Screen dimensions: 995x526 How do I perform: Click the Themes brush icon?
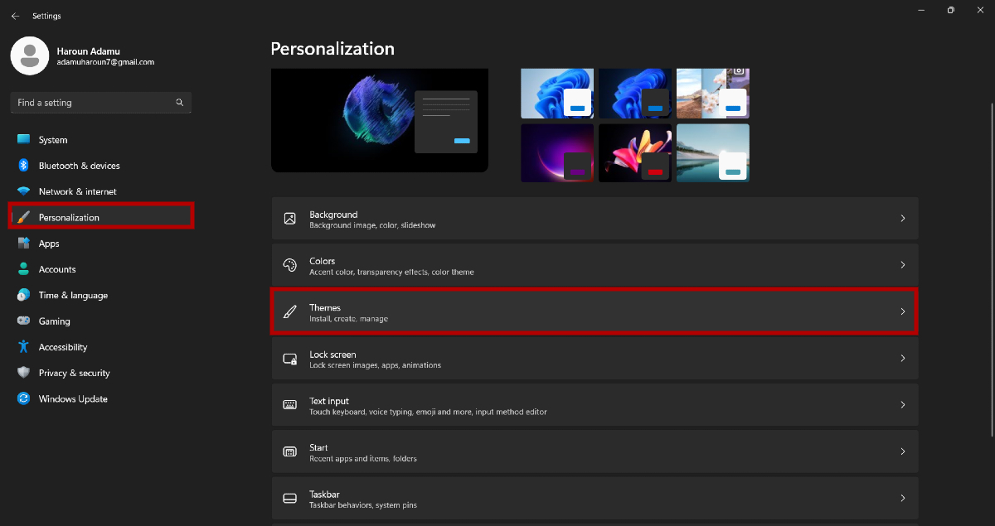pos(290,311)
